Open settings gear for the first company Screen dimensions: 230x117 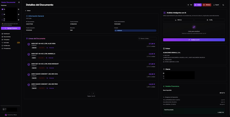point(18,9)
